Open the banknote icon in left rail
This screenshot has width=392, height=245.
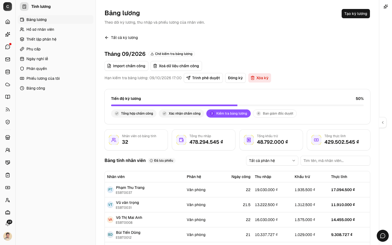click(8, 188)
